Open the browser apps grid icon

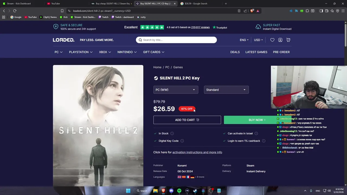(x=4, y=17)
